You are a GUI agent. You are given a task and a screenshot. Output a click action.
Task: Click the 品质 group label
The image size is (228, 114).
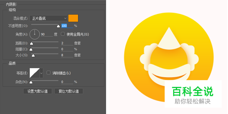coord(12,63)
